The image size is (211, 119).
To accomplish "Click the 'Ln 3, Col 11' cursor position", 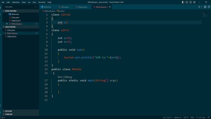I will (167, 117).
